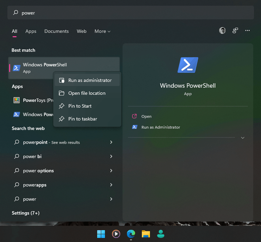Choose Run as administrator in context menu
The image size is (261, 242).
pos(87,80)
